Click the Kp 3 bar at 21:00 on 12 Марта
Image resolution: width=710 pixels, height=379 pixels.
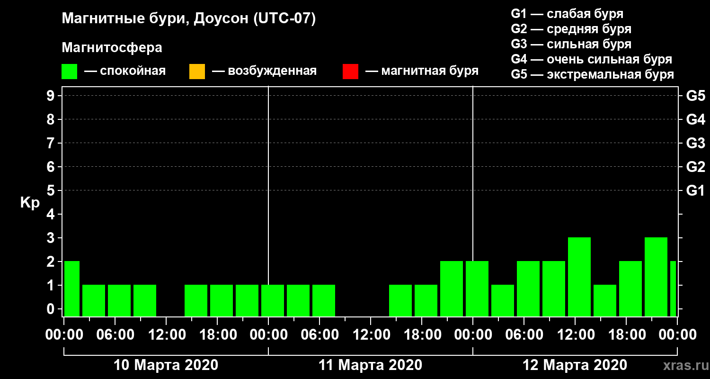tap(656, 277)
